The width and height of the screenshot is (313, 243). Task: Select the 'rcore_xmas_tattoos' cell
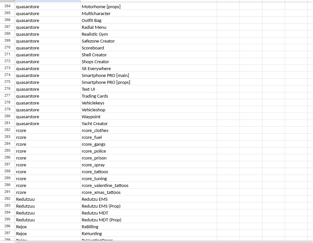(149, 192)
